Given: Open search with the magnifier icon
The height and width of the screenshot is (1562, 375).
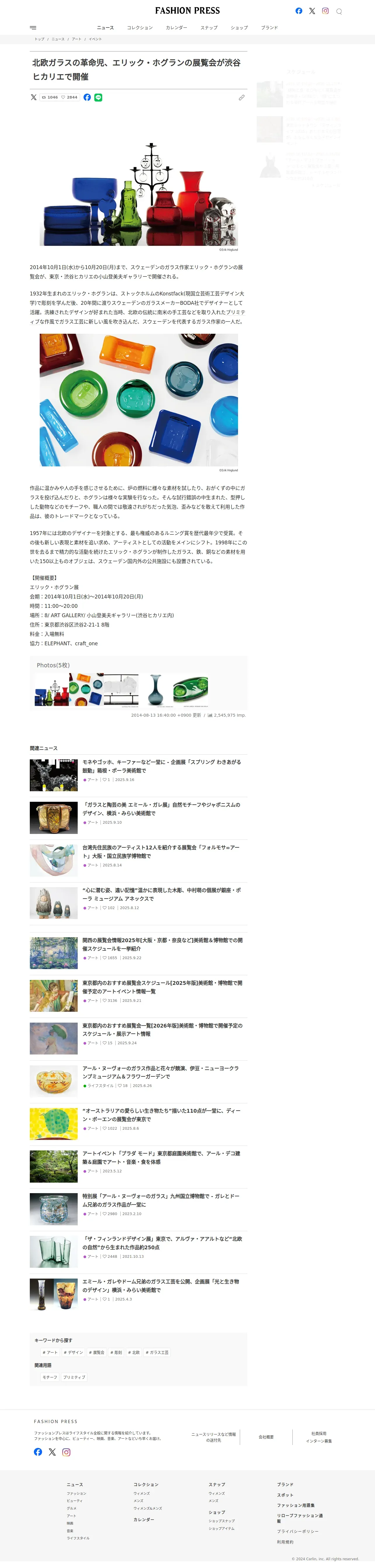Looking at the screenshot, I should [339, 11].
